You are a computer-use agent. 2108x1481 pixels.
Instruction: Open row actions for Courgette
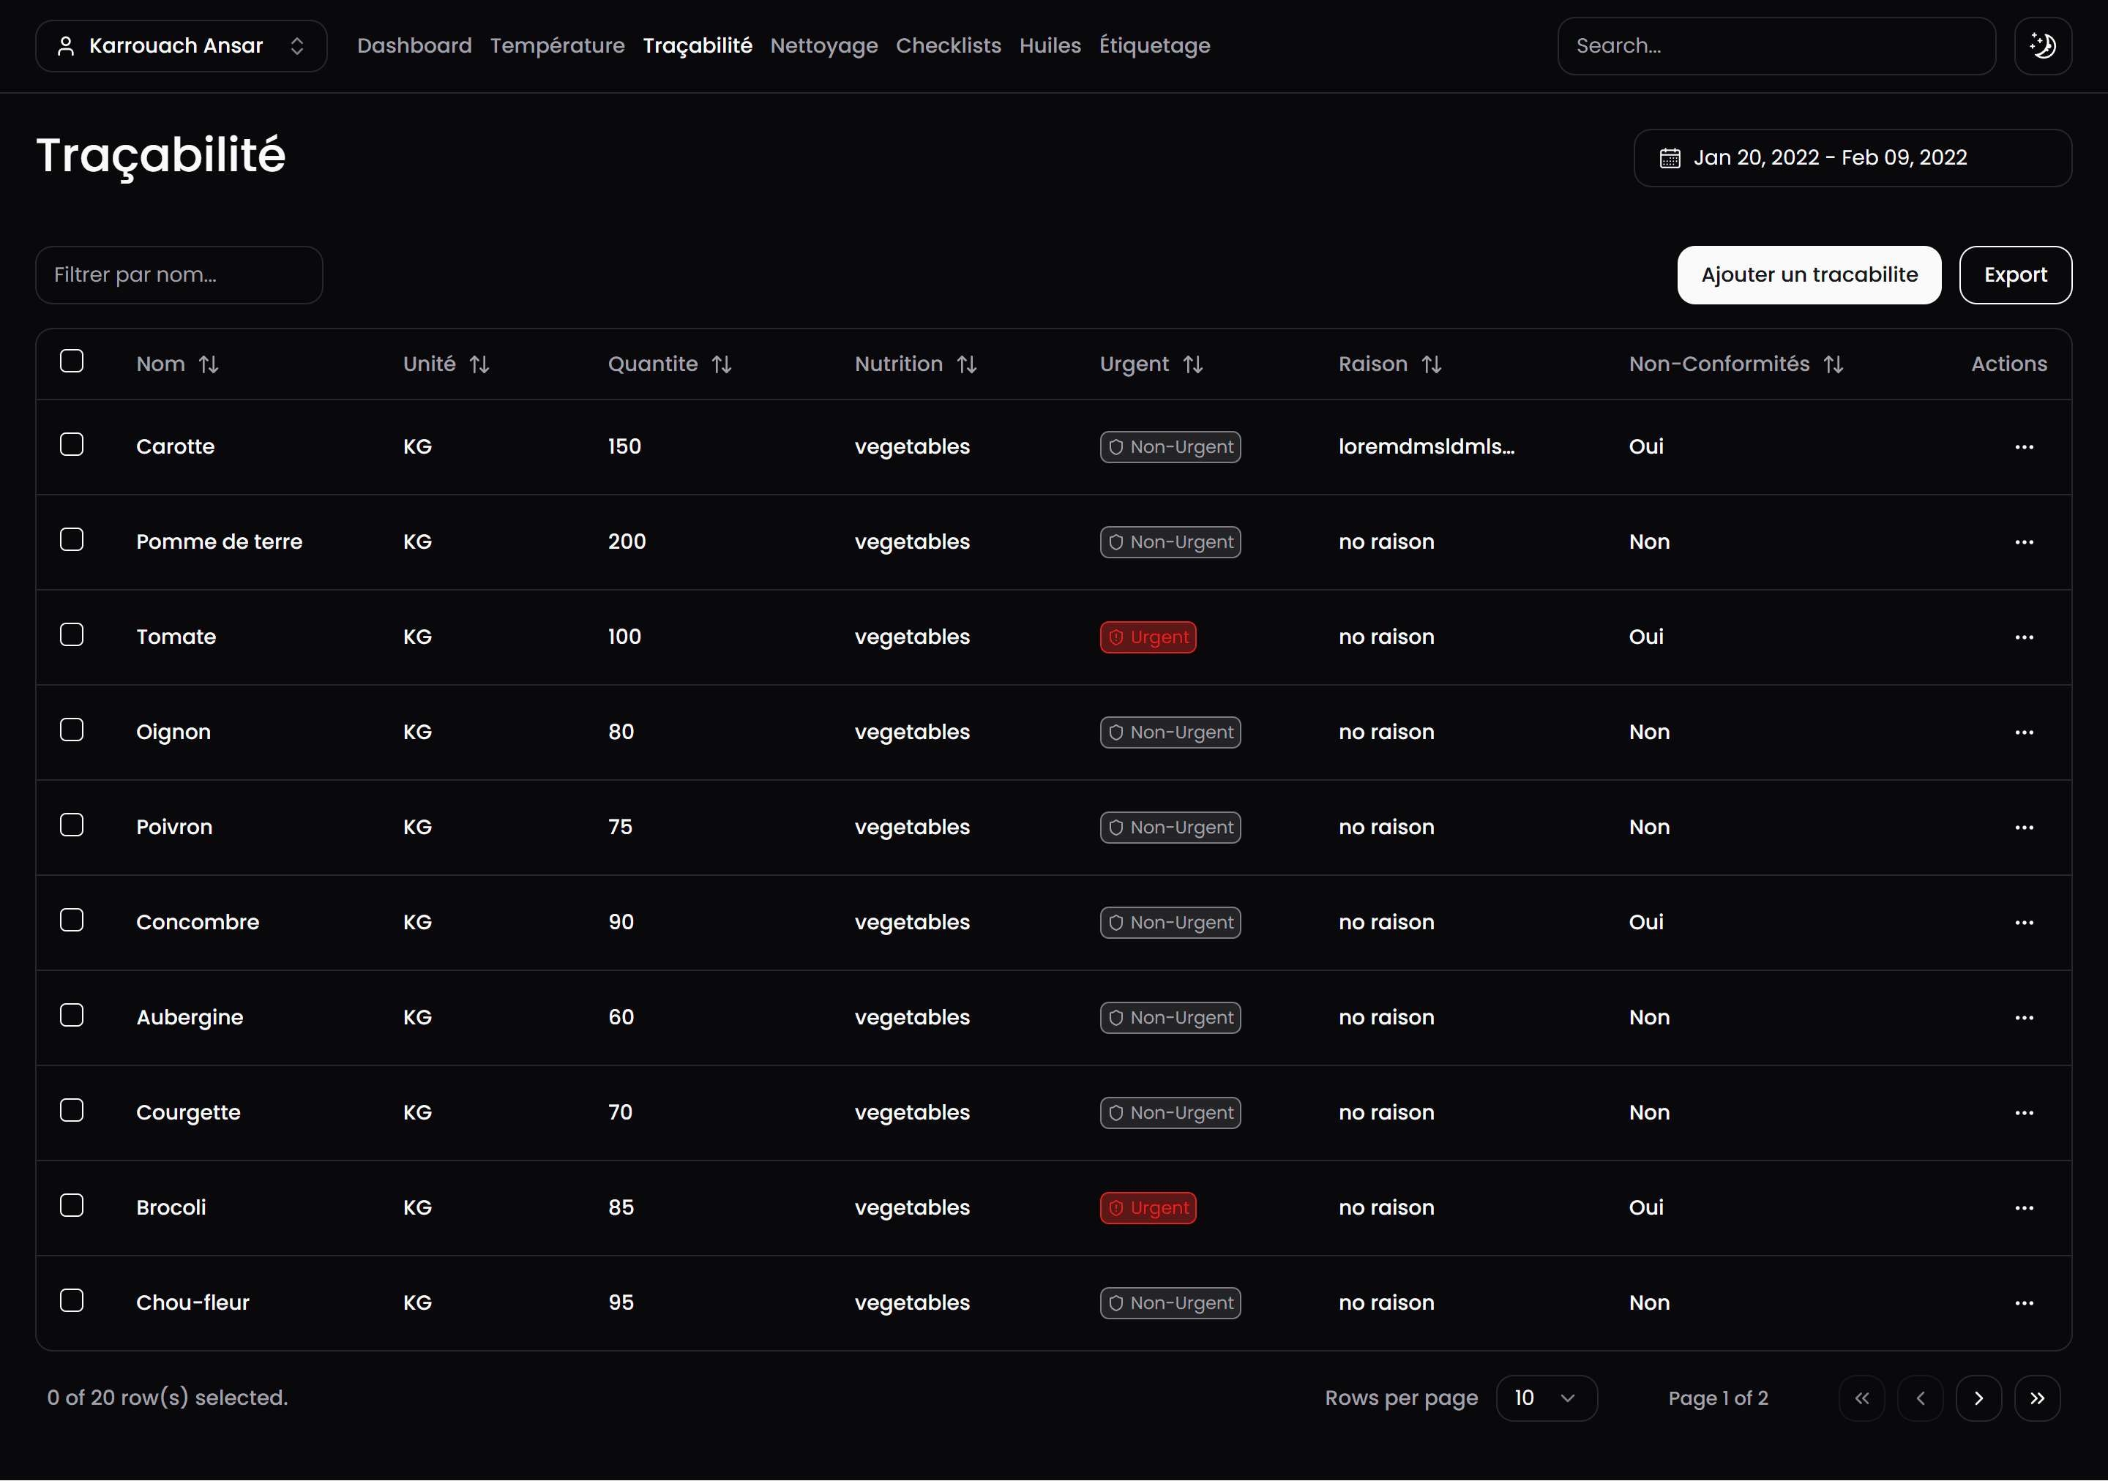(x=2024, y=1113)
